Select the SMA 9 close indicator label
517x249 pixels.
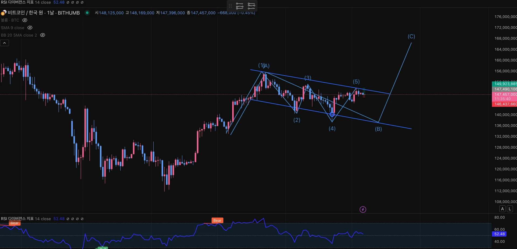[x=13, y=28]
